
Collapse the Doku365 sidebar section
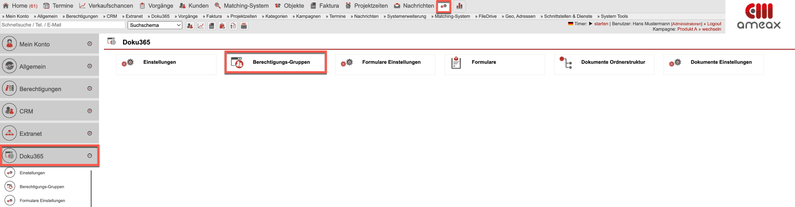tap(89, 156)
